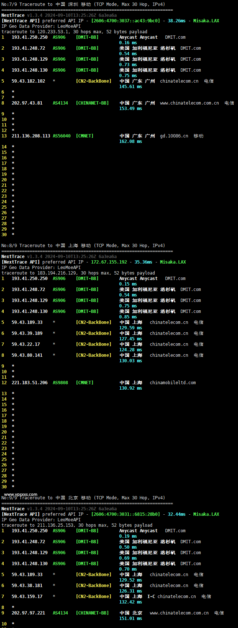Click the API IP 172.67.155.192
238x628 pixels.
(109, 262)
